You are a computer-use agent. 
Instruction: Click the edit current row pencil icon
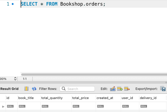[113, 89]
